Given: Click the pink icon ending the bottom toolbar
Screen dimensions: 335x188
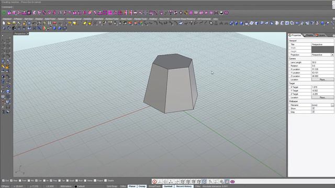Looking at the screenshot, I should pyautogui.click(x=232, y=182).
